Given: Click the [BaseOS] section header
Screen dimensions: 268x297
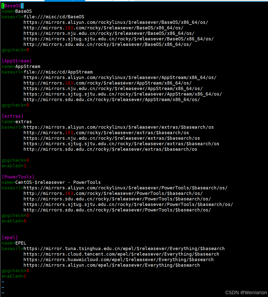Looking at the screenshot, I should click(13, 6).
